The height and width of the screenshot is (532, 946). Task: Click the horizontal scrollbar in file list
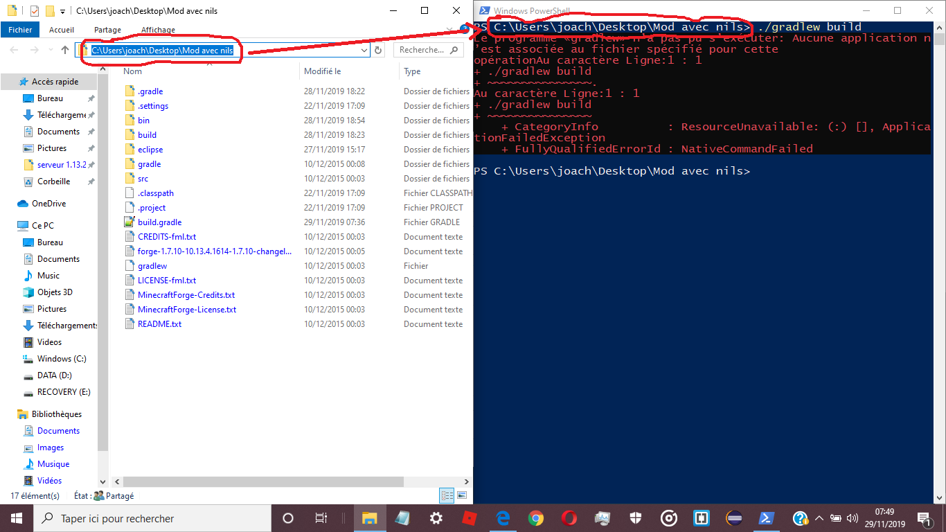[x=277, y=481]
